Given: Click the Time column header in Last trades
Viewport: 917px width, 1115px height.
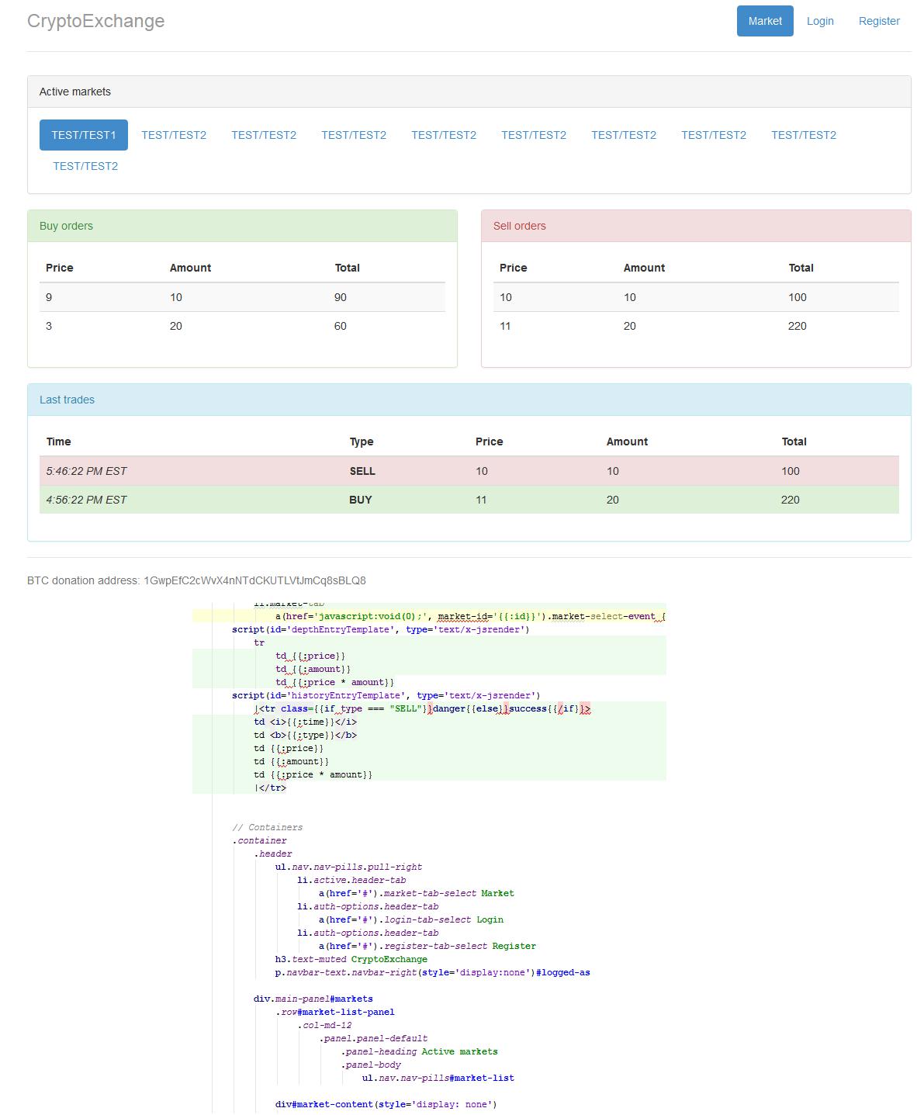Looking at the screenshot, I should click(x=58, y=441).
